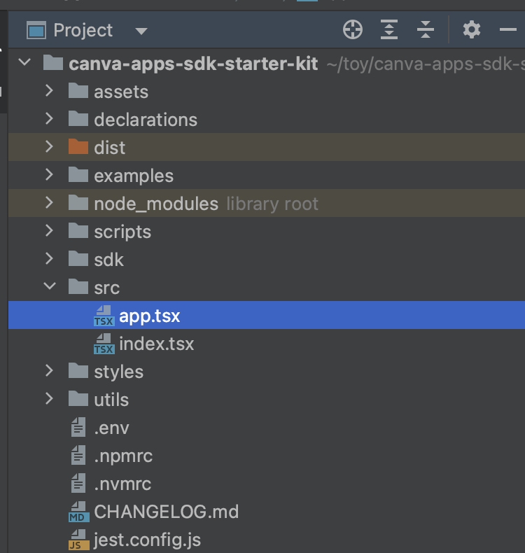Click the JS icon of jest.config.js
Screen dimensions: 525x553
tap(79, 540)
